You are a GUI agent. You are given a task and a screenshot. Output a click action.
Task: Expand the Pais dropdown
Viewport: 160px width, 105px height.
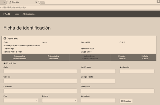click(x=21, y=100)
